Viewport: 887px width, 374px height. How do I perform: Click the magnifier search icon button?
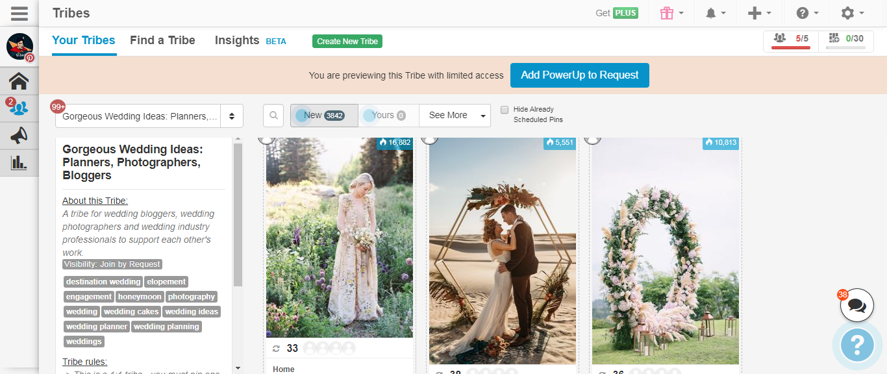coord(274,116)
